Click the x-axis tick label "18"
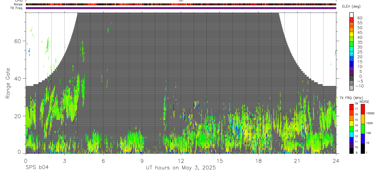The height and width of the screenshot is (174, 378). [259, 161]
